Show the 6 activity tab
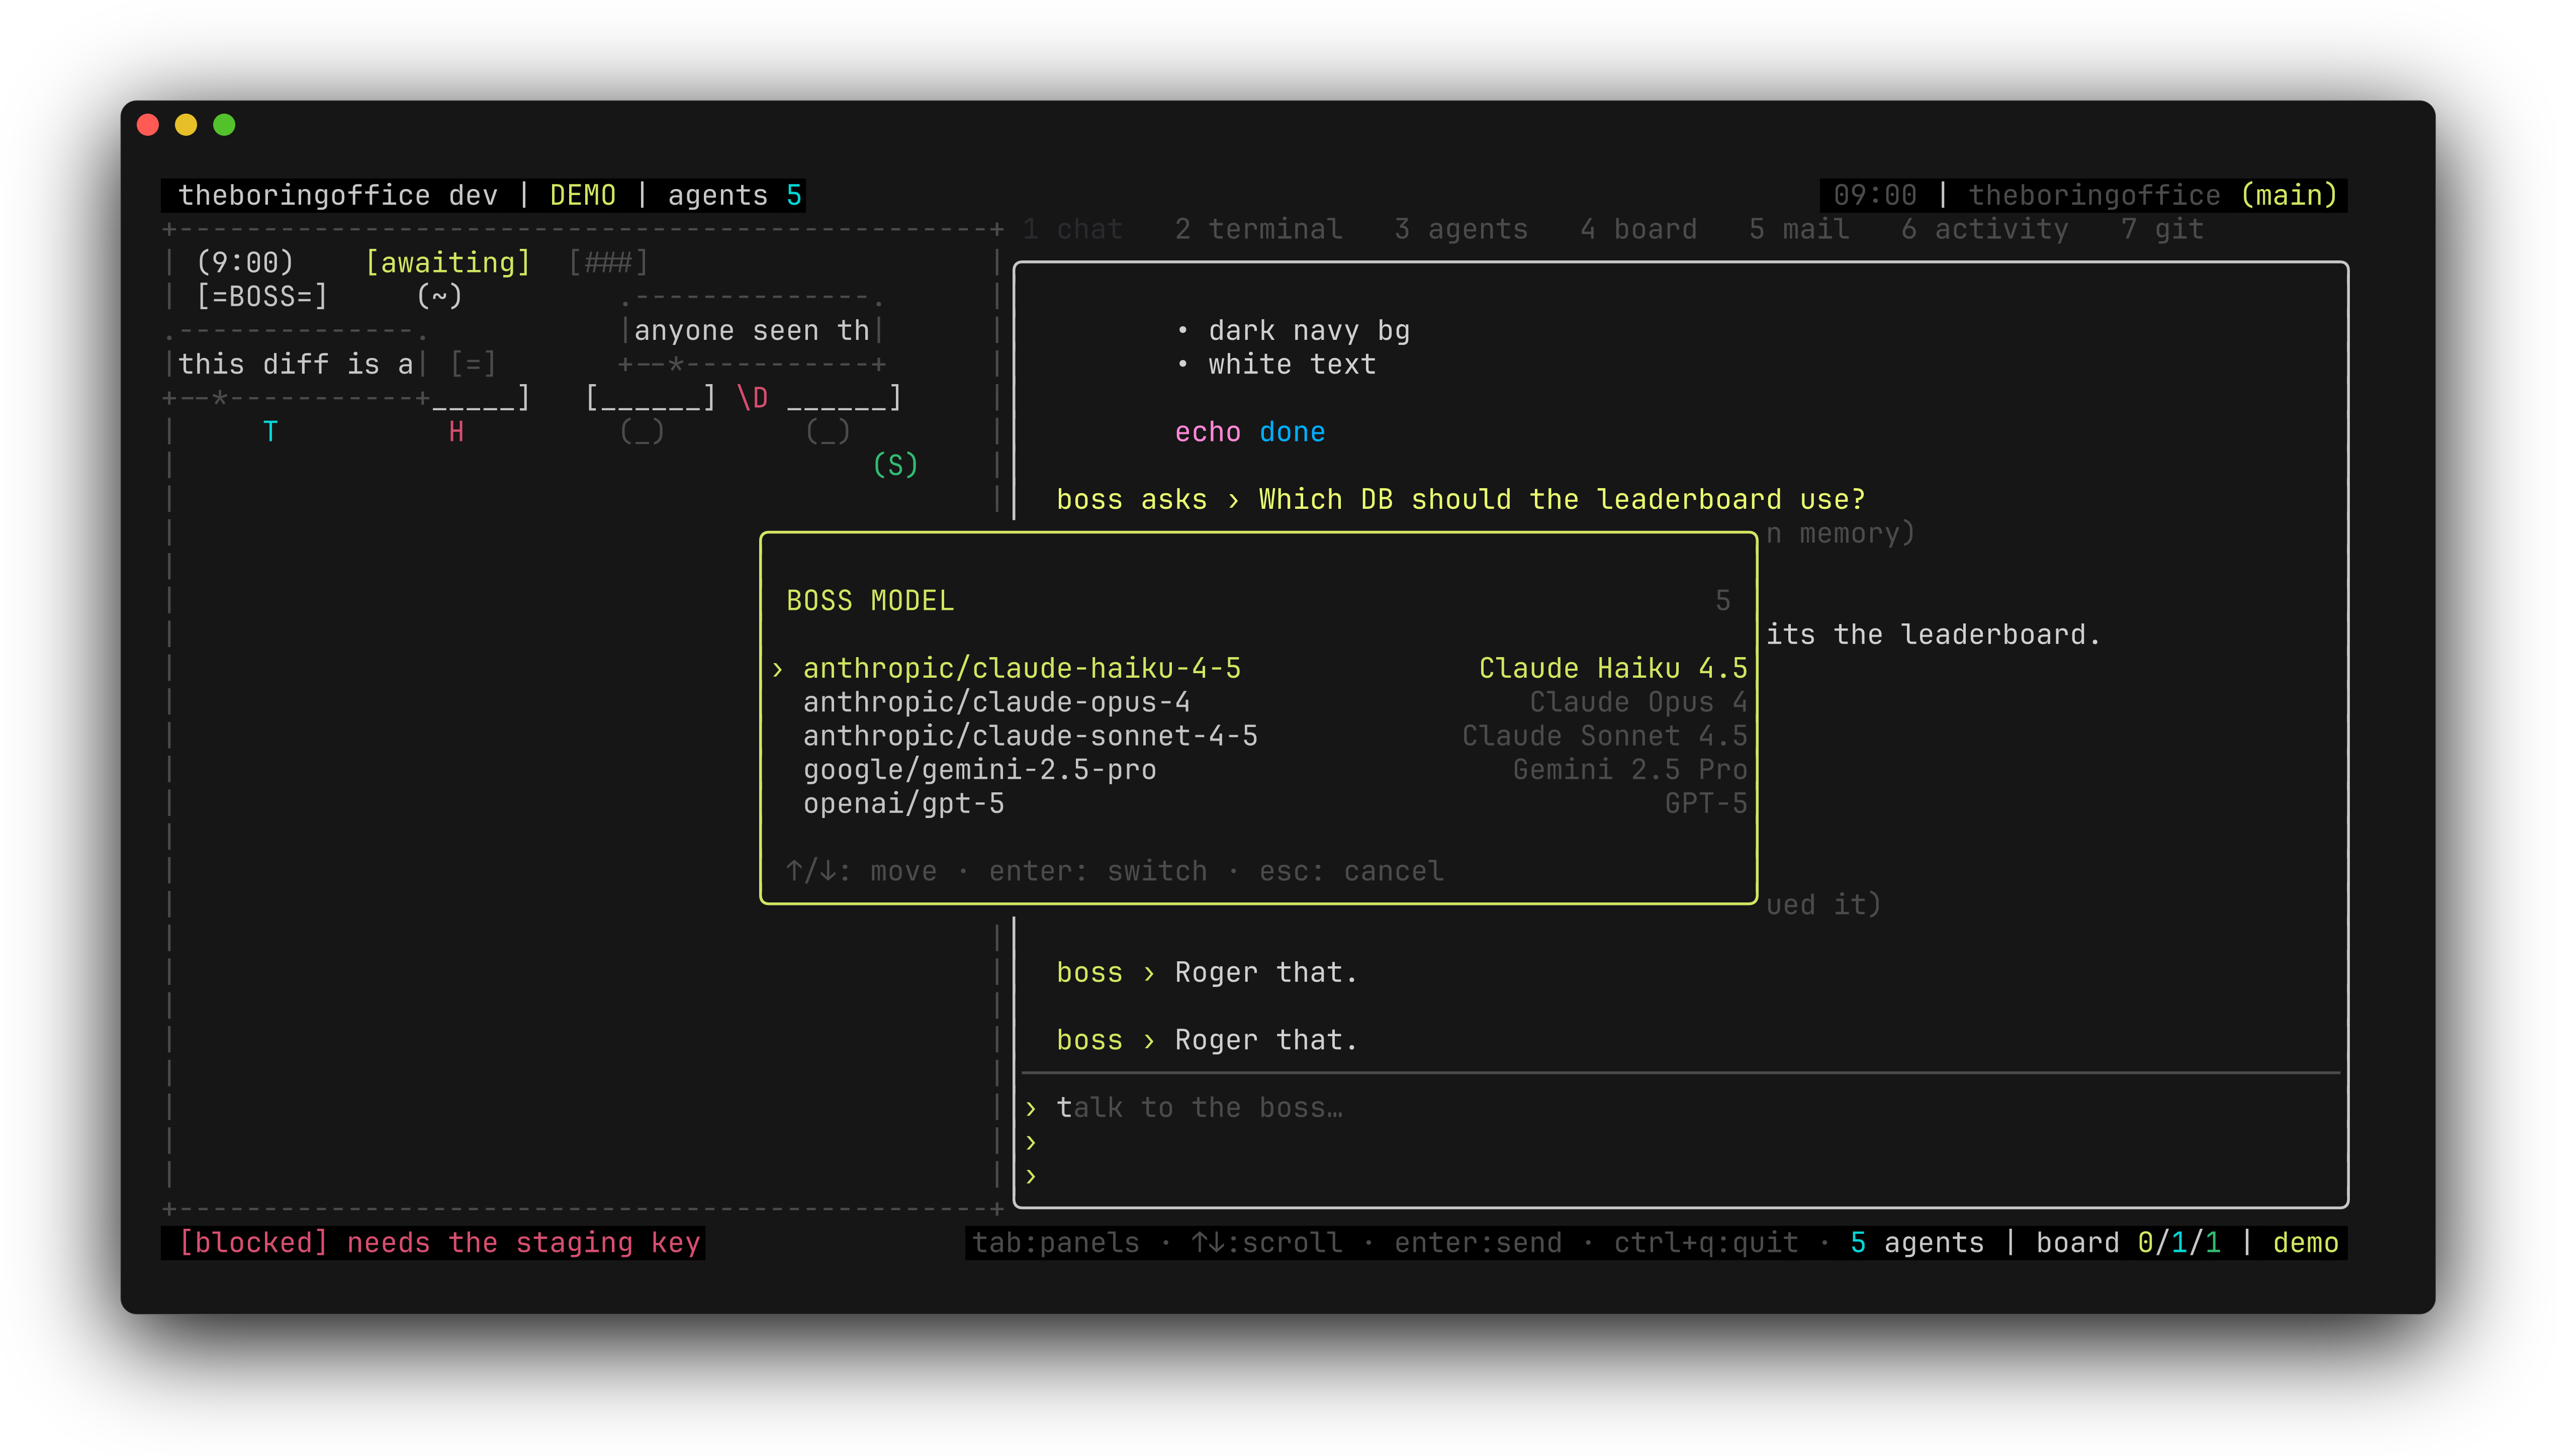Screen dimensions: 2557x1456 pyautogui.click(x=1985, y=229)
